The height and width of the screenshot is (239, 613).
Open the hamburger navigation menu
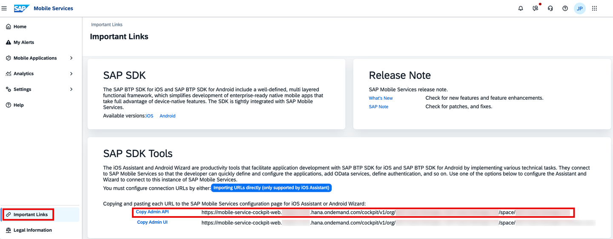pyautogui.click(x=4, y=8)
